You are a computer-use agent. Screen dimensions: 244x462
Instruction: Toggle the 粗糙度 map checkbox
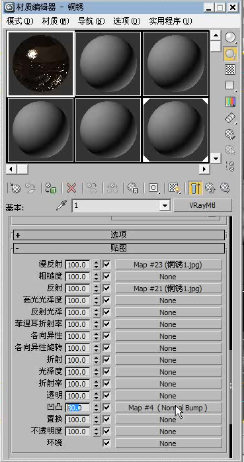tap(106, 277)
